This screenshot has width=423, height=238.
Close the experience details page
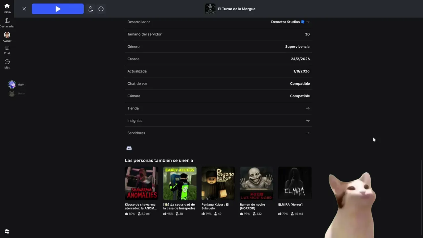pyautogui.click(x=24, y=9)
